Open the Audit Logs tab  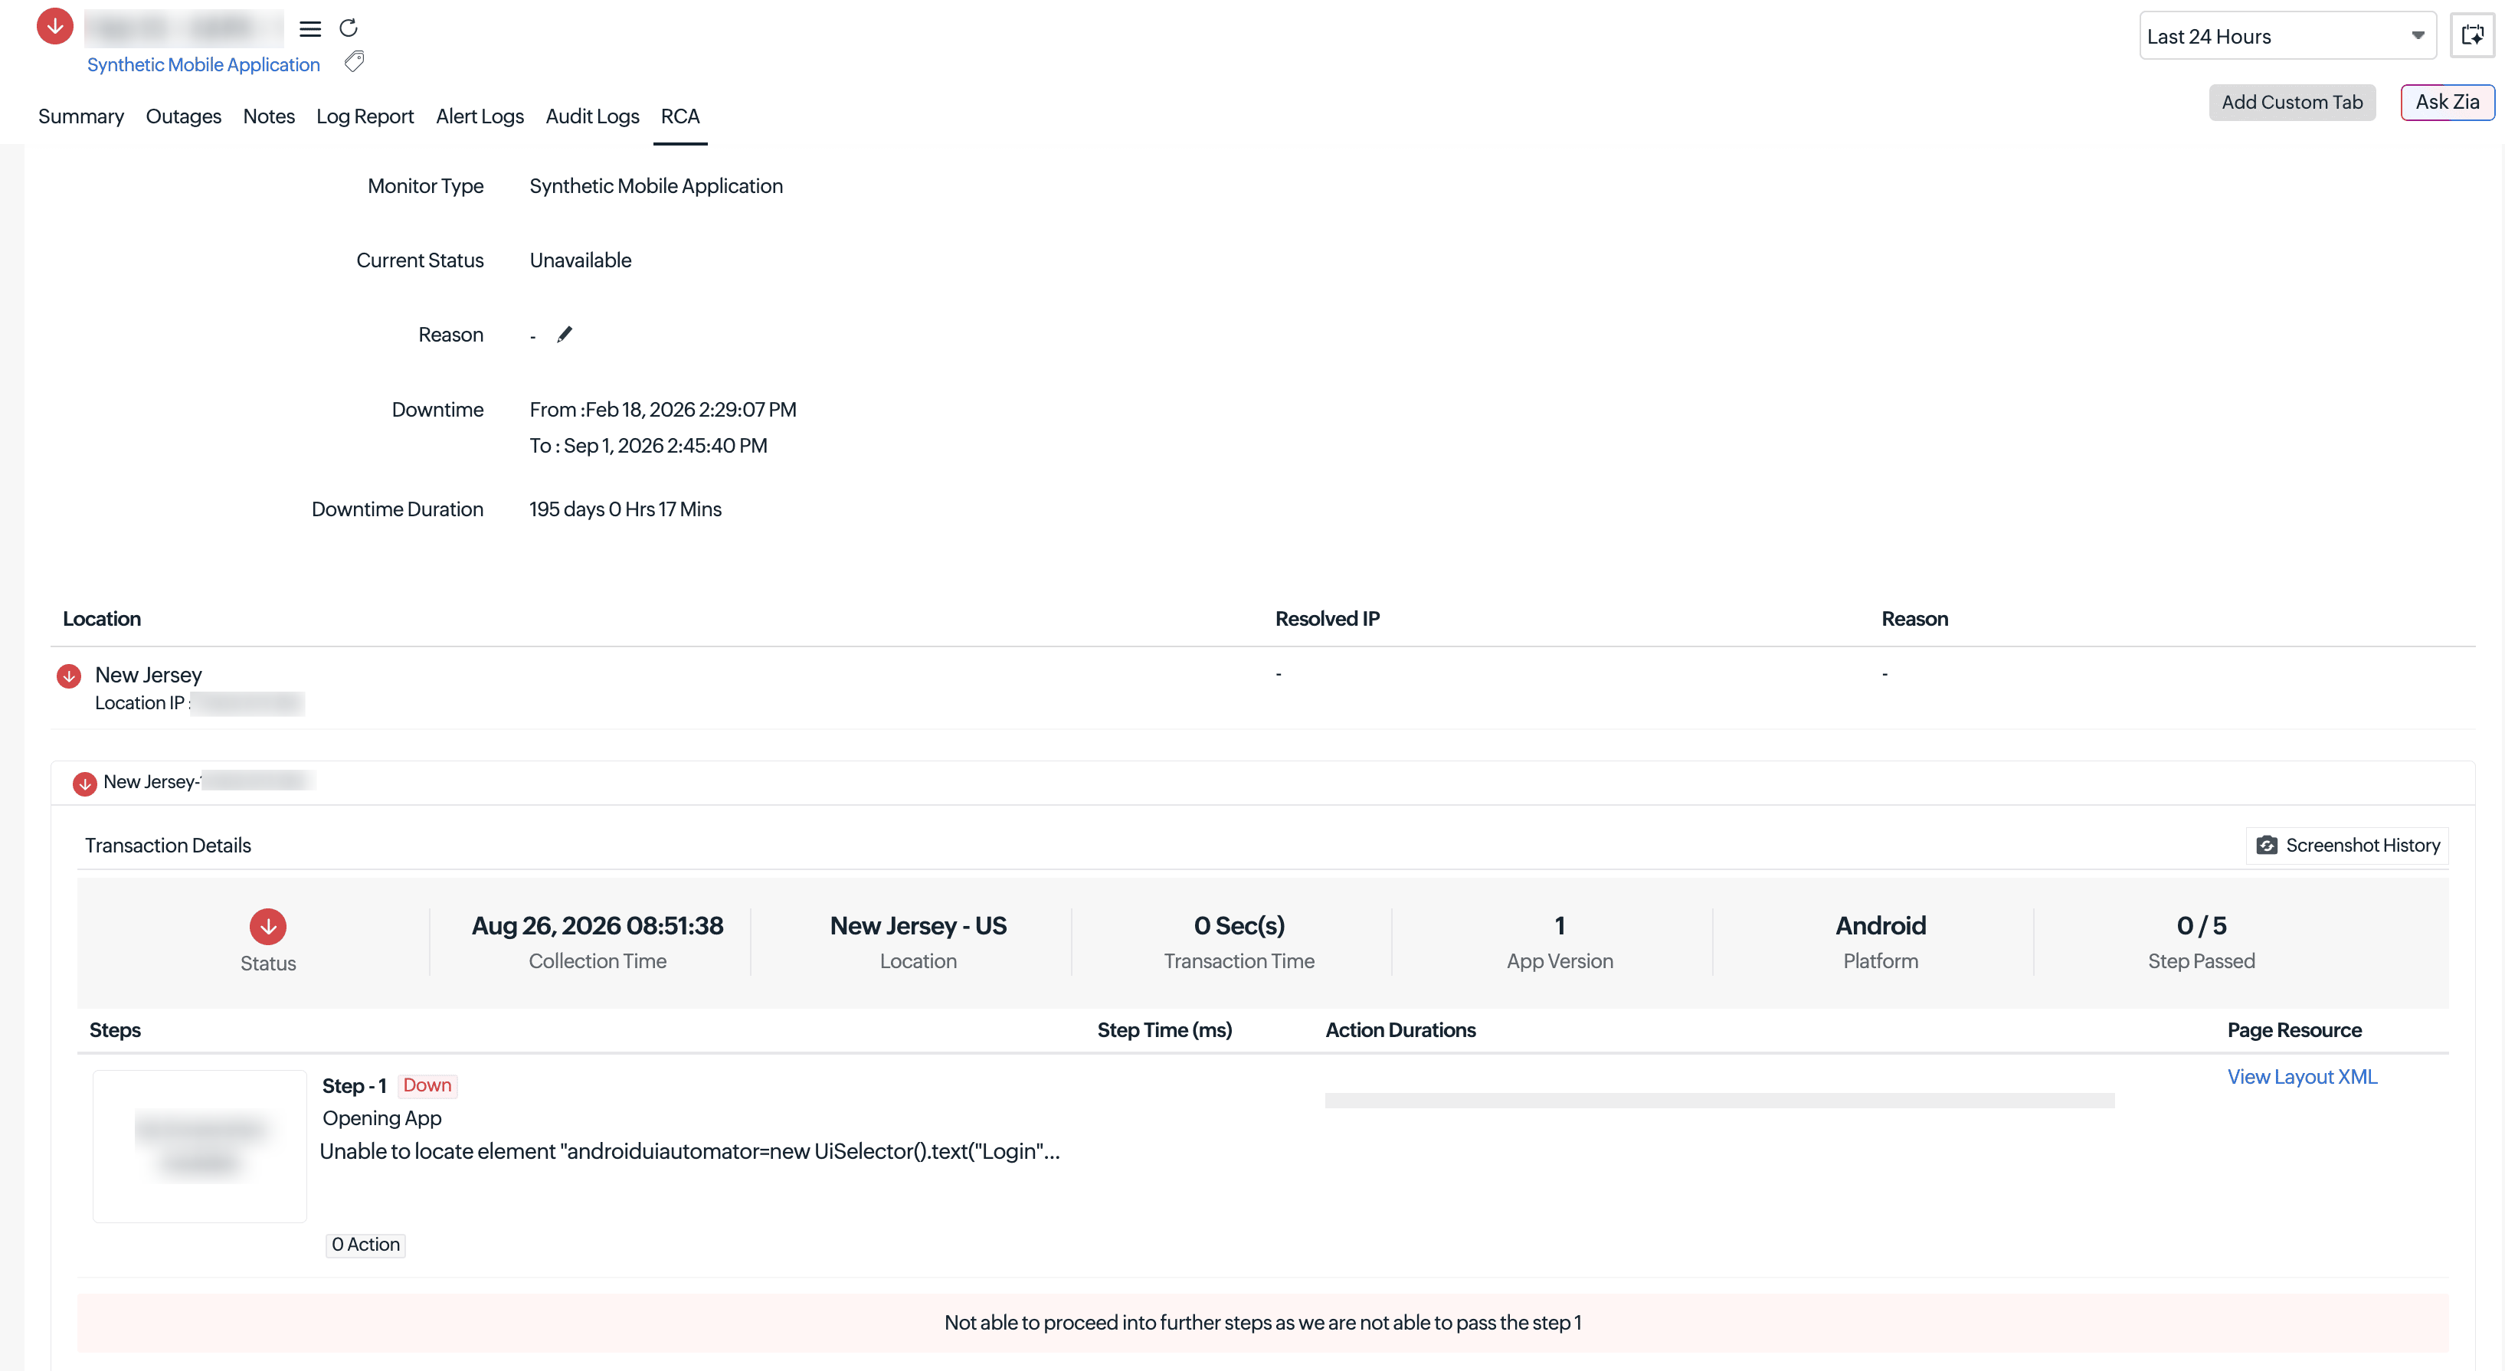(592, 116)
